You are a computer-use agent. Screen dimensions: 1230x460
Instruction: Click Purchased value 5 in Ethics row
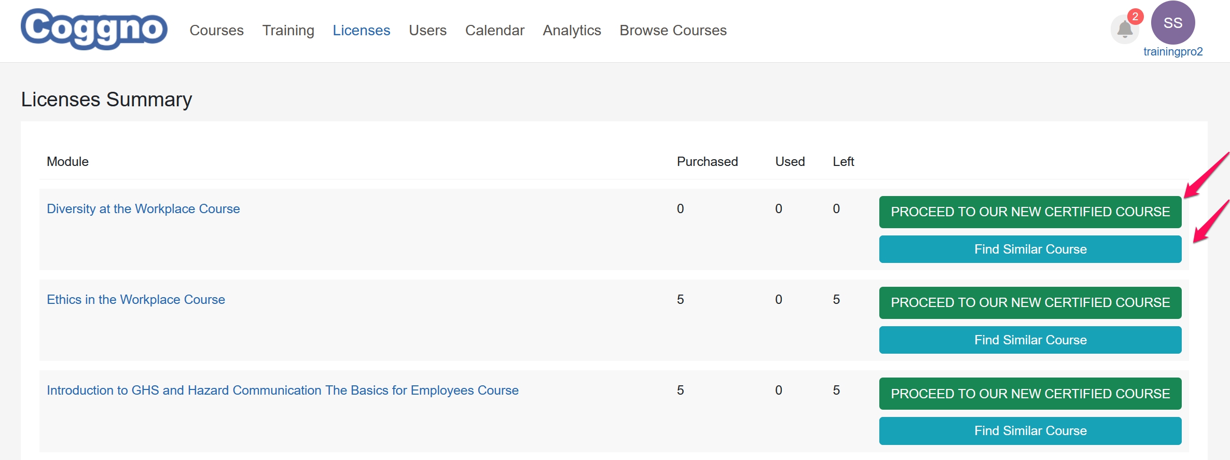(680, 300)
